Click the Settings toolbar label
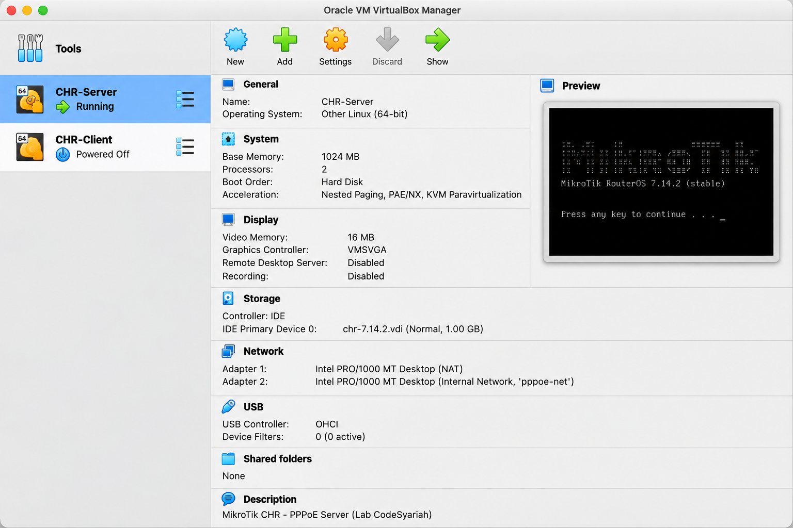Screen dimensions: 793x528 coord(336,61)
